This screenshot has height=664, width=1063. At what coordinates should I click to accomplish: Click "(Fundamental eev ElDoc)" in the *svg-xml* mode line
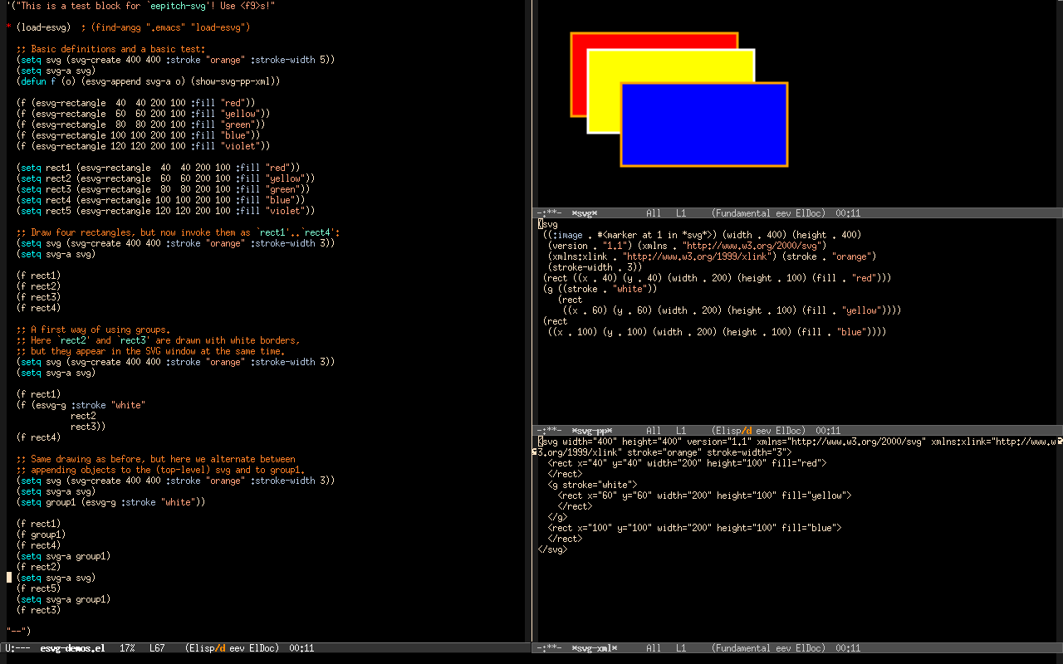click(770, 648)
